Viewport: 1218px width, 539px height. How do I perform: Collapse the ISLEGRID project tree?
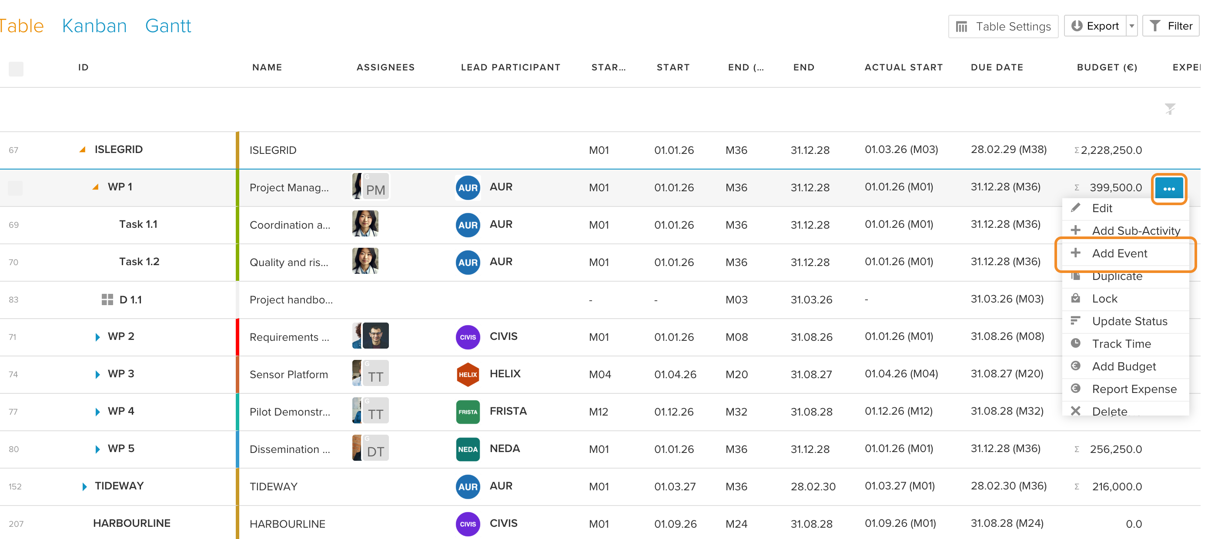pyautogui.click(x=82, y=149)
